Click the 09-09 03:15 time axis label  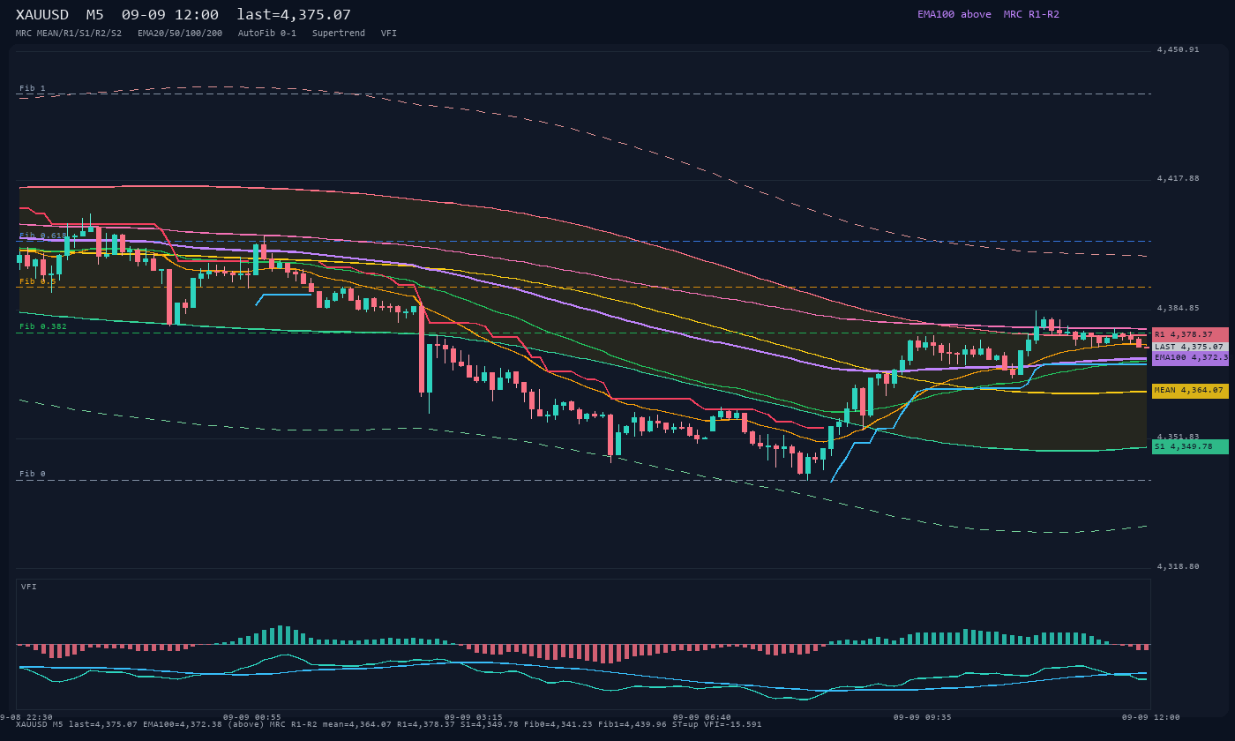pyautogui.click(x=474, y=717)
